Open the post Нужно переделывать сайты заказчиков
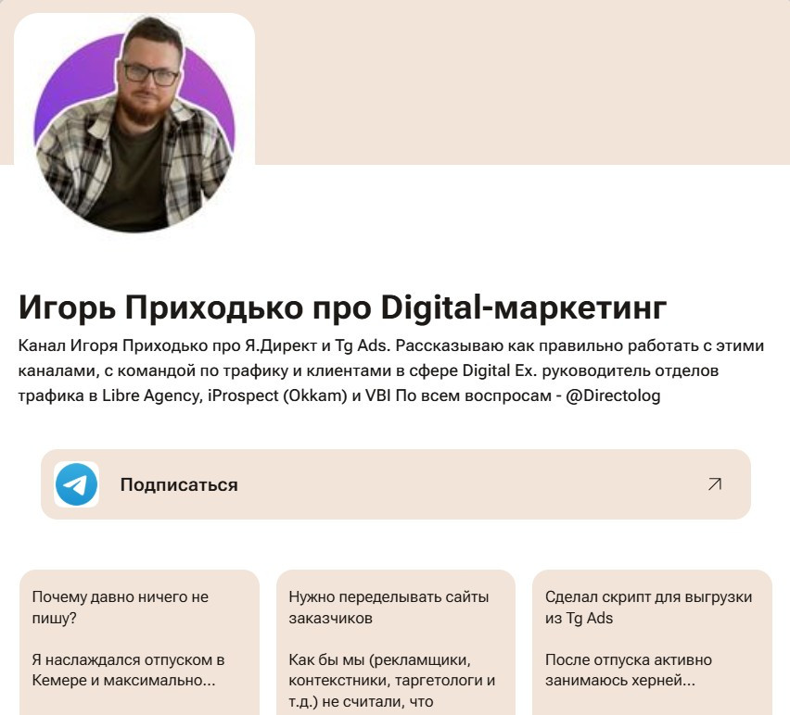The image size is (790, 715). [x=396, y=642]
